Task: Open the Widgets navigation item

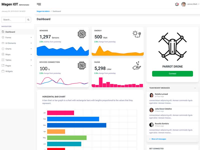Action: tap(17, 71)
